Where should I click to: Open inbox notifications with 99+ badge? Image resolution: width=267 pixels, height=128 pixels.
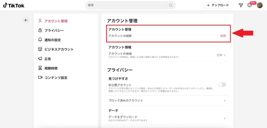pos(250,5)
